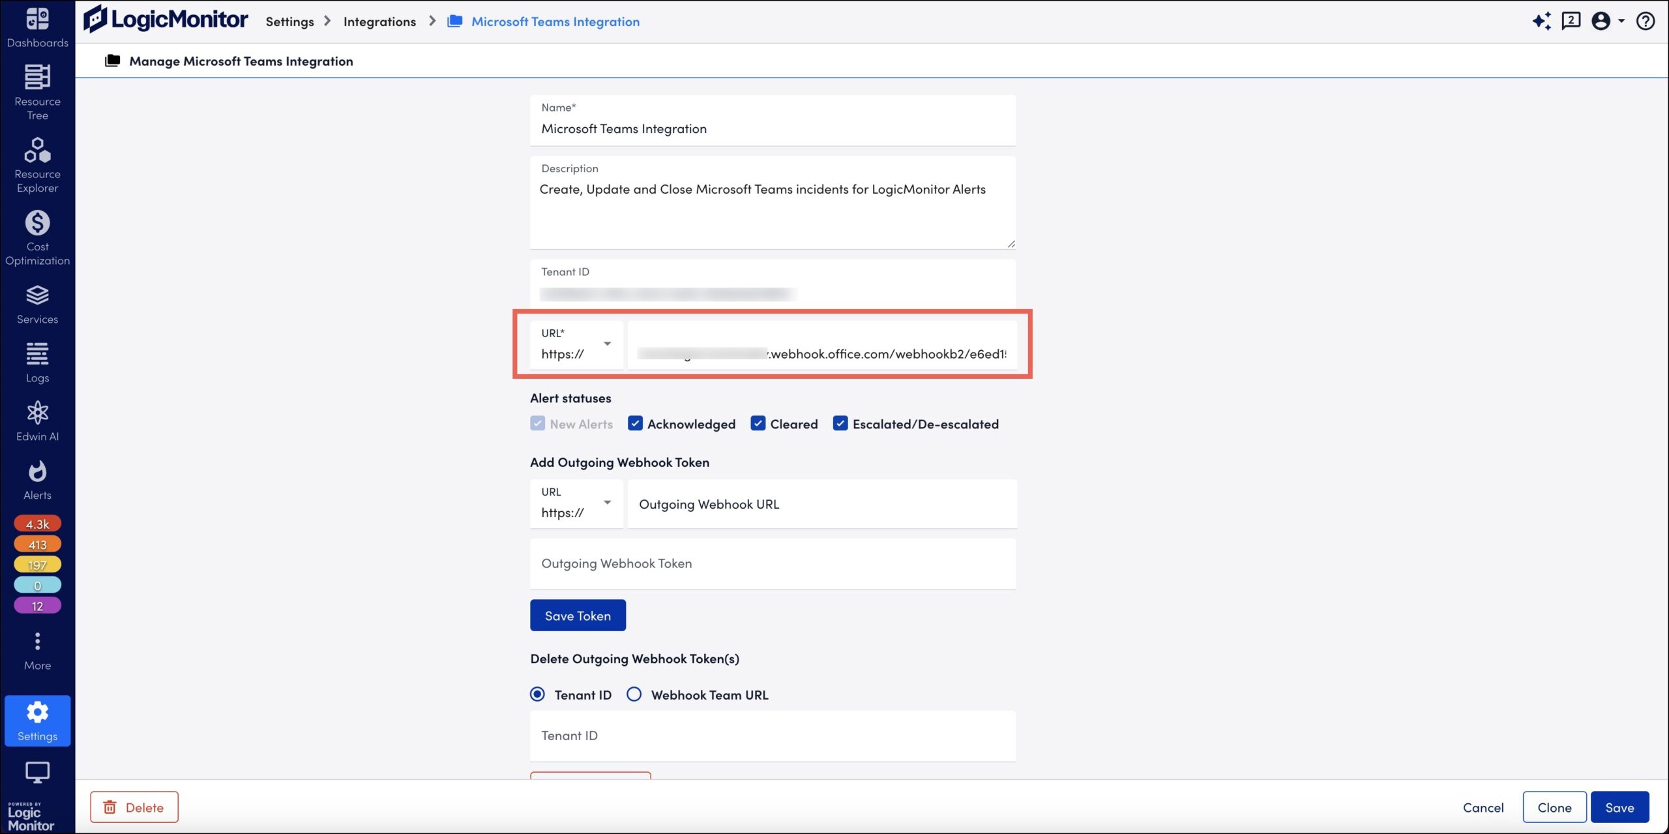This screenshot has width=1669, height=834.
Task: Toggle the Acknowledged checkbox
Action: pos(635,423)
